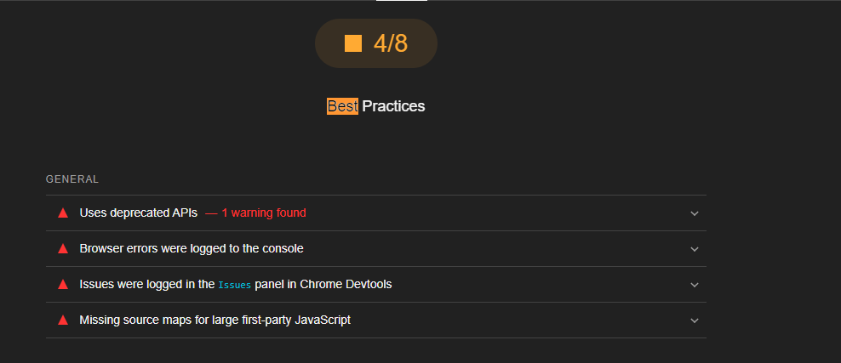Click the 4/8 score badge
Screen dimensions: 841x363
(x=391, y=43)
